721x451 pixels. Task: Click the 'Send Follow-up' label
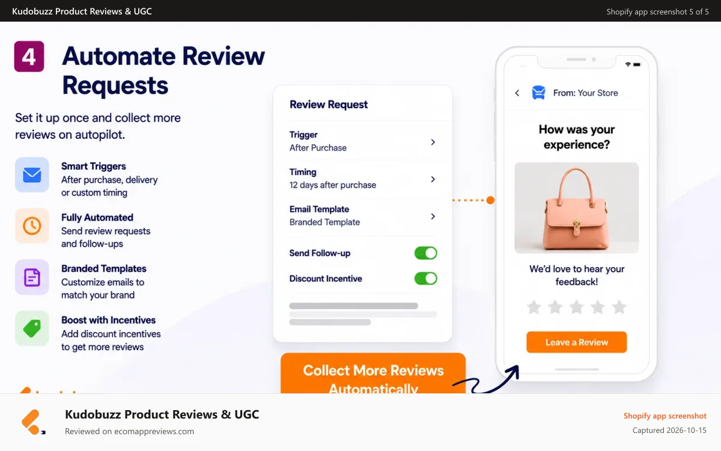coord(320,253)
